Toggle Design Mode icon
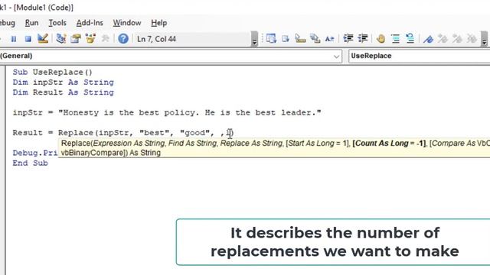Image resolution: width=490 pixels, height=275 pixels. click(x=43, y=39)
